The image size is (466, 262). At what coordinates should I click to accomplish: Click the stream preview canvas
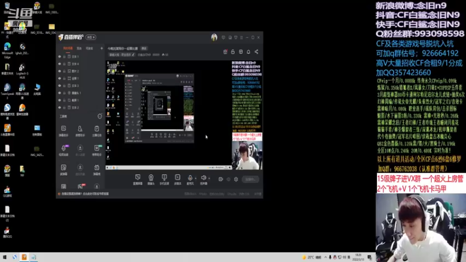pyautogui.click(x=184, y=115)
